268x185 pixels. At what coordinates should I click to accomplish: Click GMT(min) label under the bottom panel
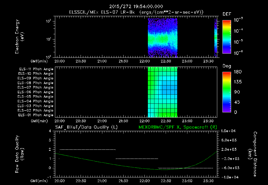(39, 181)
